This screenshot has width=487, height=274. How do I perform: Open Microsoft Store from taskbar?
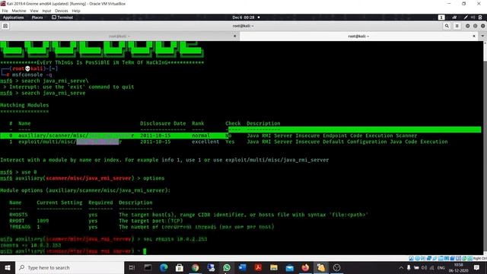[180, 267]
